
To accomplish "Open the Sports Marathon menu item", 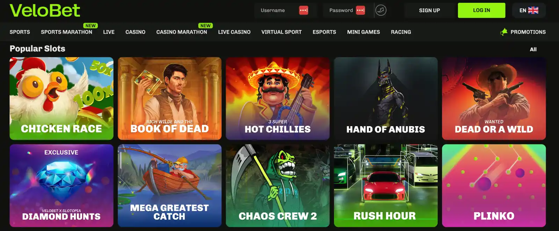I will (66, 32).
